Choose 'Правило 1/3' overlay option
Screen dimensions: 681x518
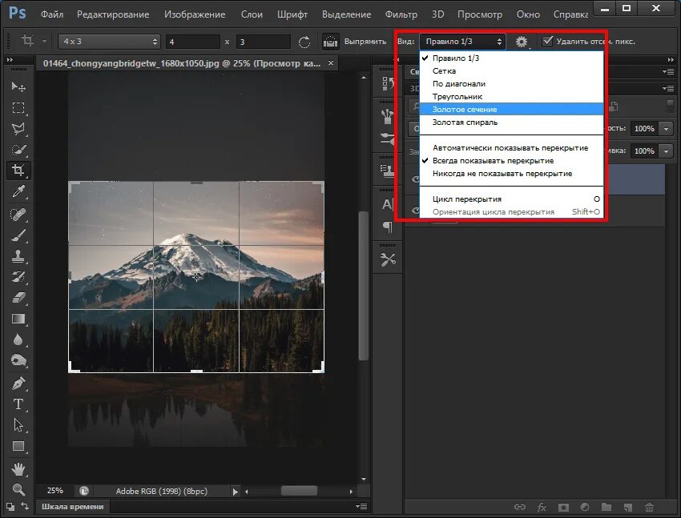click(512, 58)
